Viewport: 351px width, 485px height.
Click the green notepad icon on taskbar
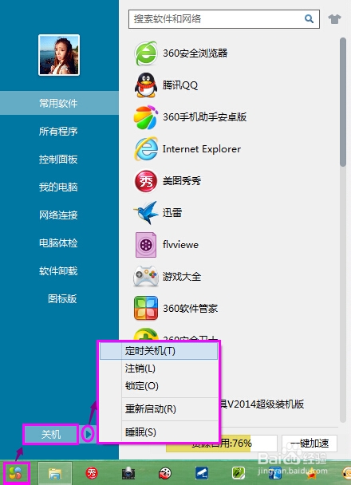(x=239, y=473)
